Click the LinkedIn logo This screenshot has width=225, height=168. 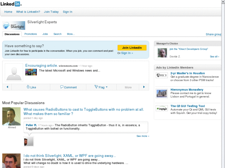[11, 4]
